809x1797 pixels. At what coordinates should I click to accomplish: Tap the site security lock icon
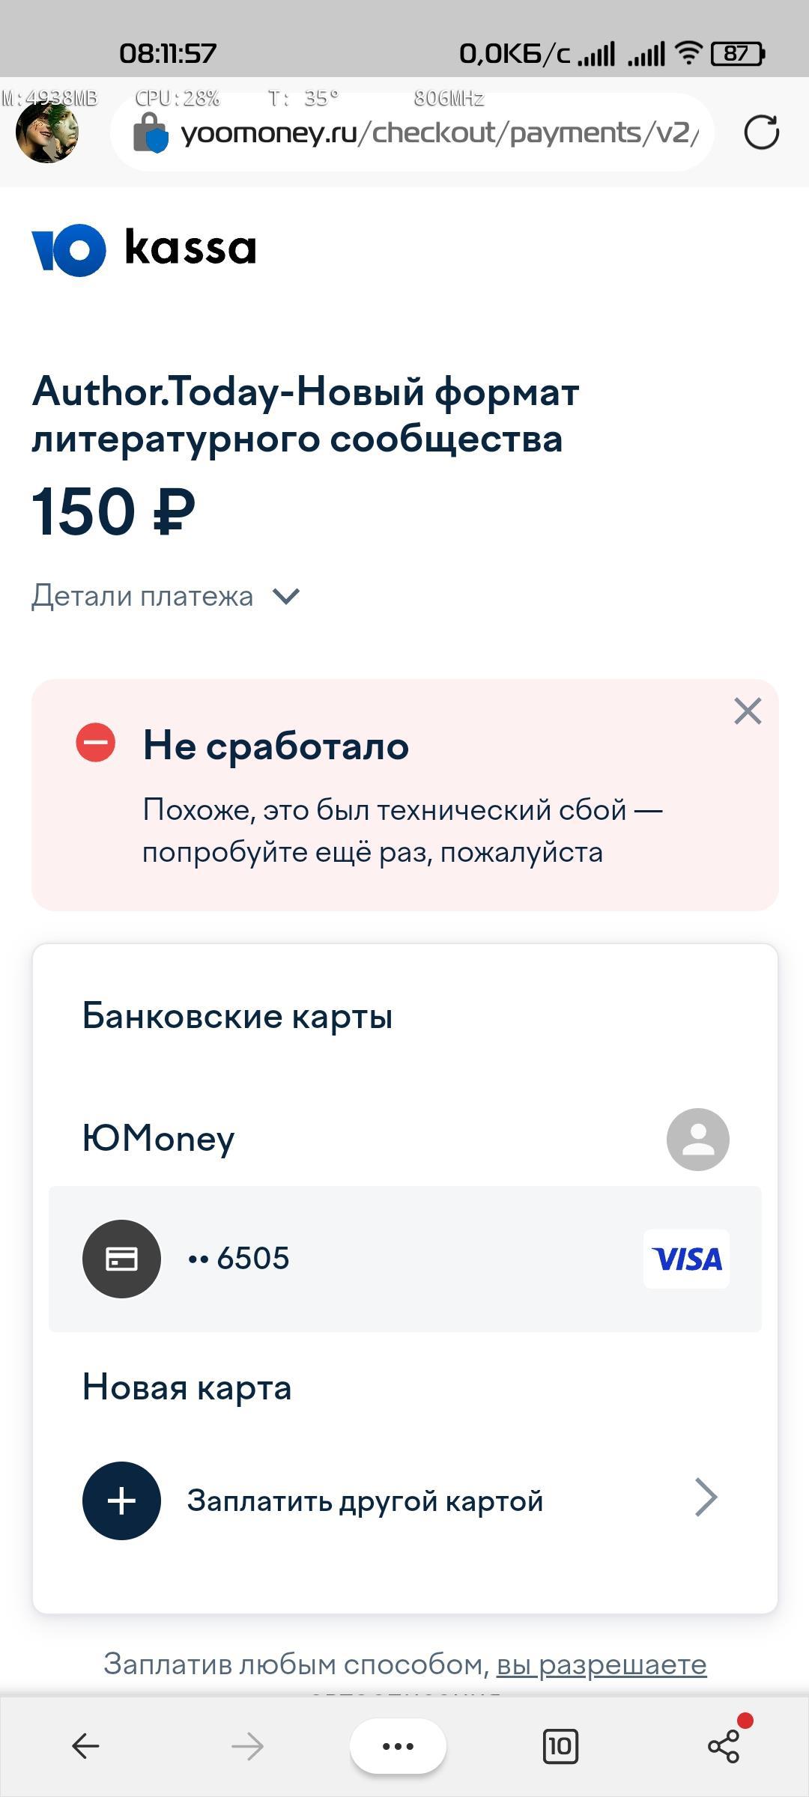(150, 133)
